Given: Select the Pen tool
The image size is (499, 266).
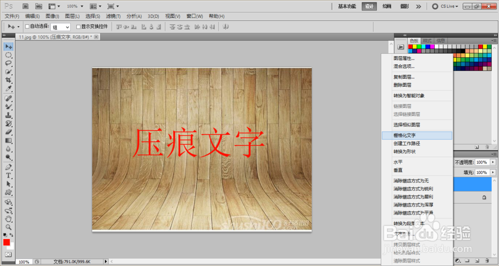Looking at the screenshot, I should tap(8, 167).
